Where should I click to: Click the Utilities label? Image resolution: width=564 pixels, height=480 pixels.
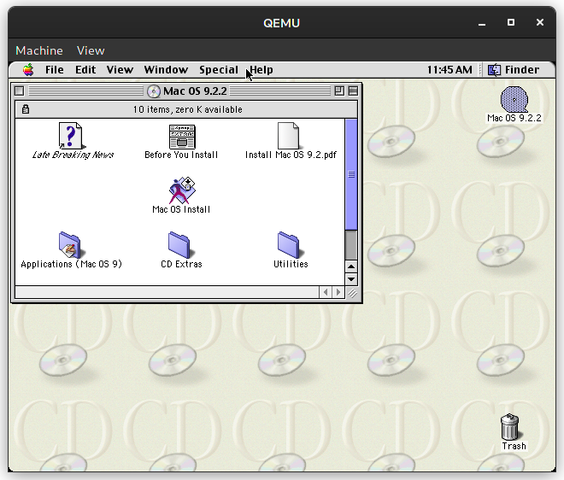tap(291, 264)
